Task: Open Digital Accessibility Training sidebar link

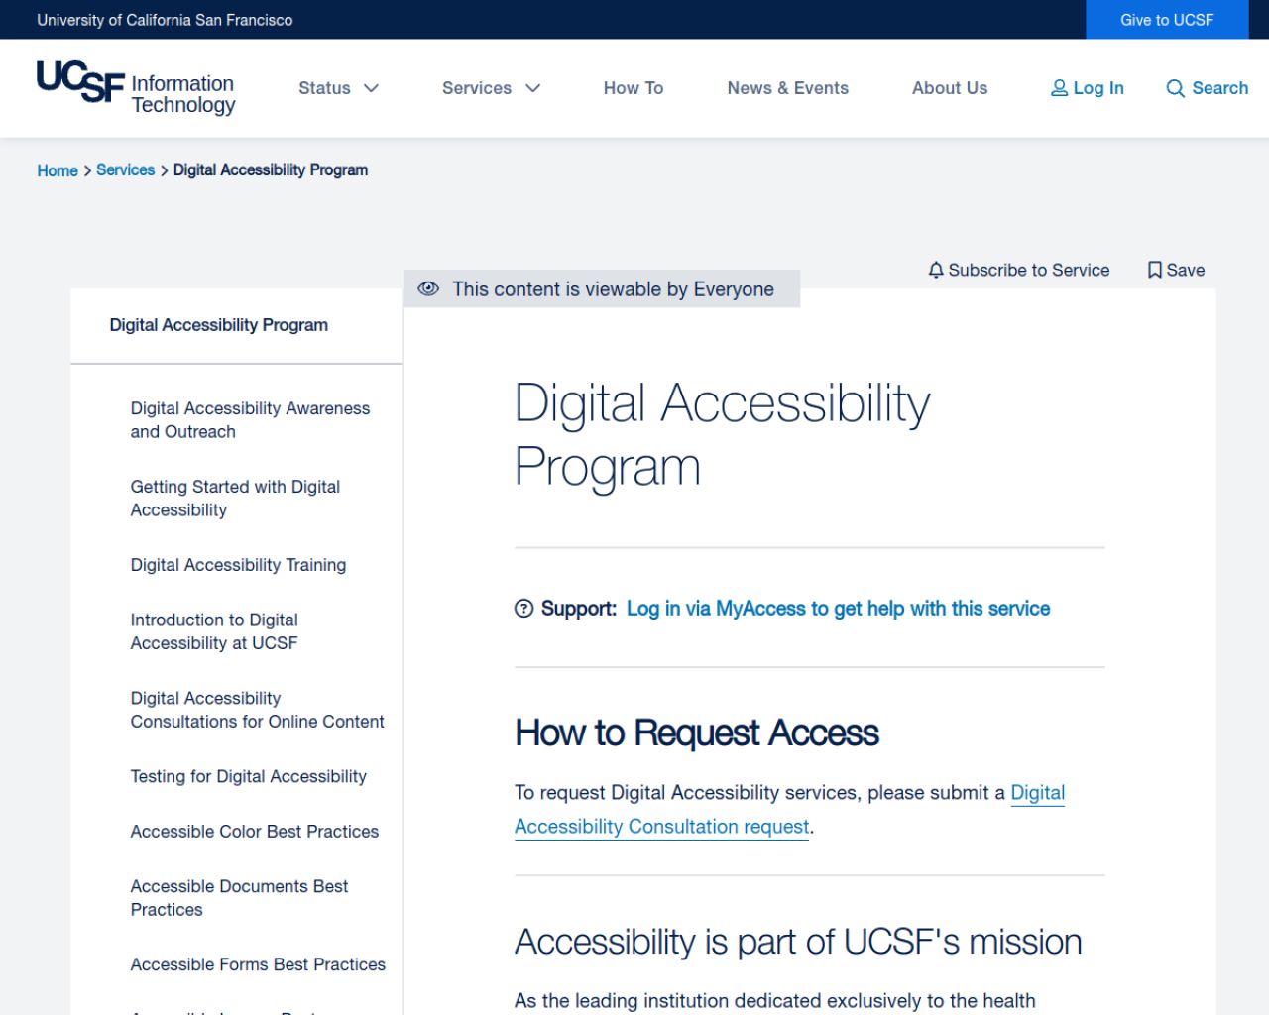Action: [238, 565]
